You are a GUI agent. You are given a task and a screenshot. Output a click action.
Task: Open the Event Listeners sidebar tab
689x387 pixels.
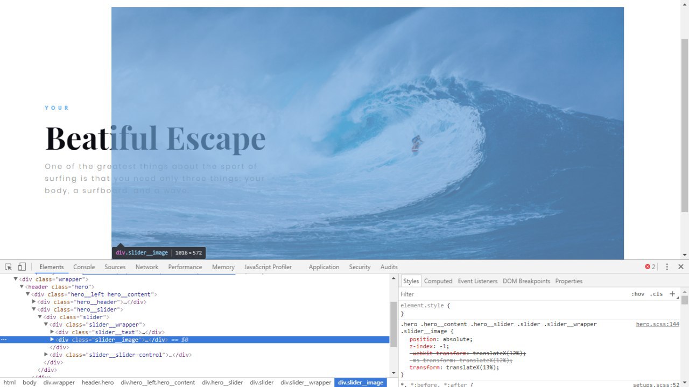tap(478, 281)
